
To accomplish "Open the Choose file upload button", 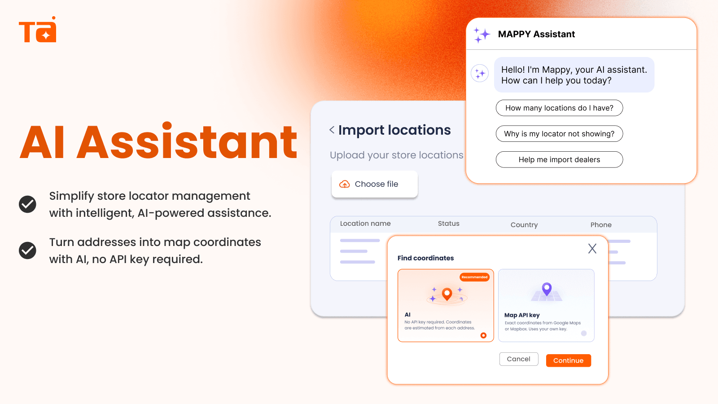I will click(375, 184).
